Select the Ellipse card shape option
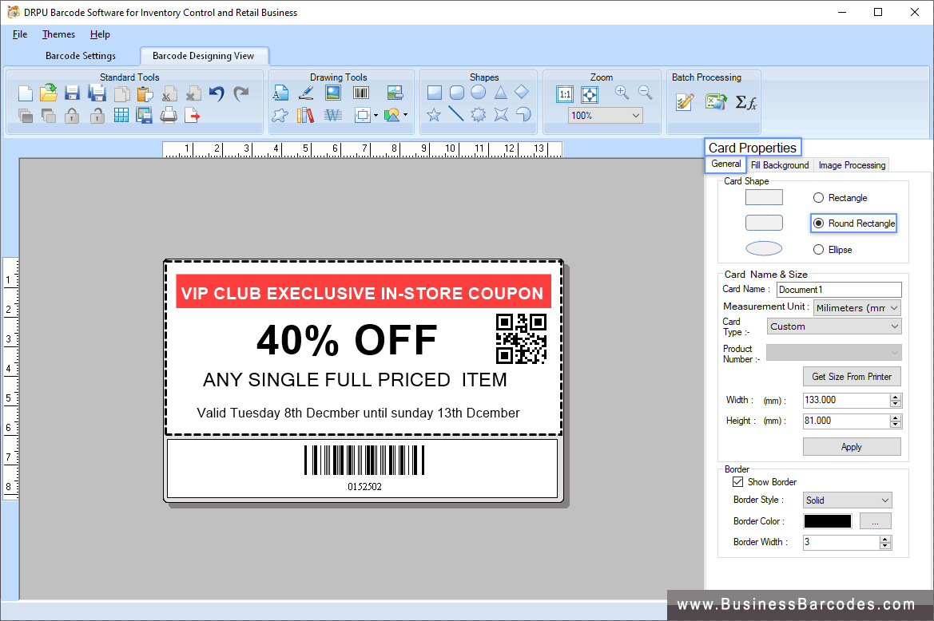The height and width of the screenshot is (621, 934). pos(818,249)
